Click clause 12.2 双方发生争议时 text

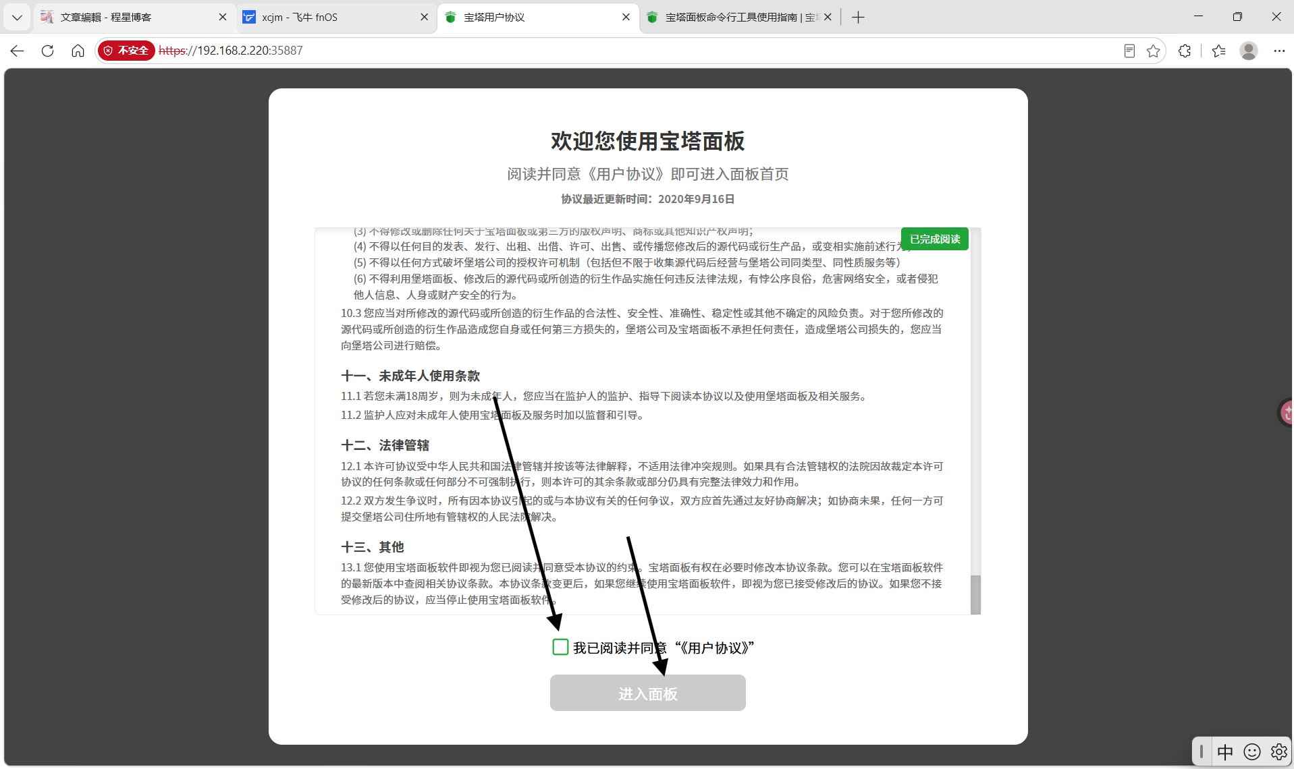coord(642,509)
